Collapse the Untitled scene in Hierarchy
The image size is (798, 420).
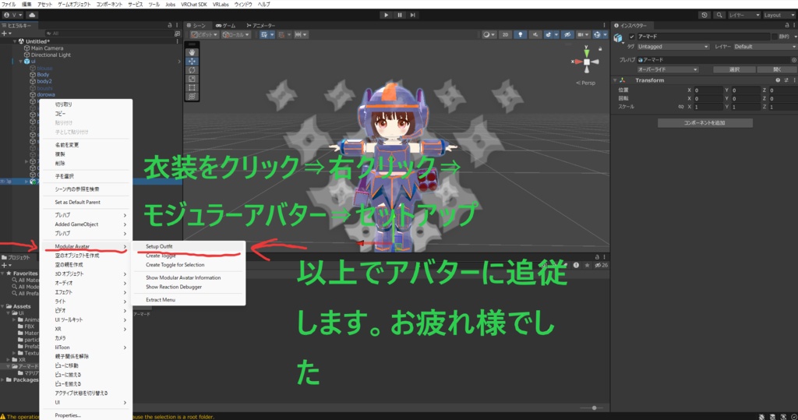point(15,41)
